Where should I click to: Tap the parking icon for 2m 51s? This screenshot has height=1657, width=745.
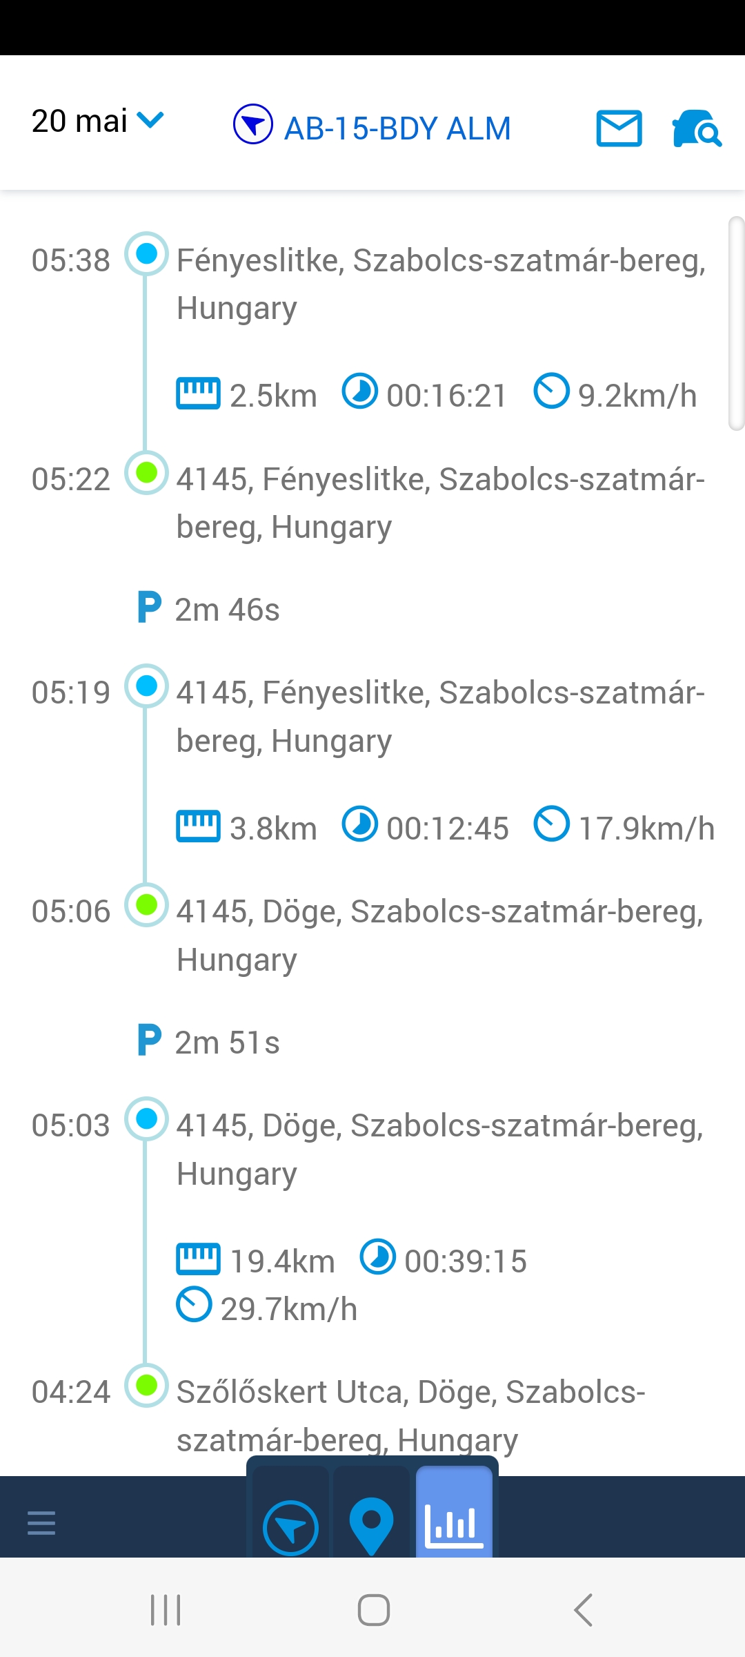(x=150, y=1040)
